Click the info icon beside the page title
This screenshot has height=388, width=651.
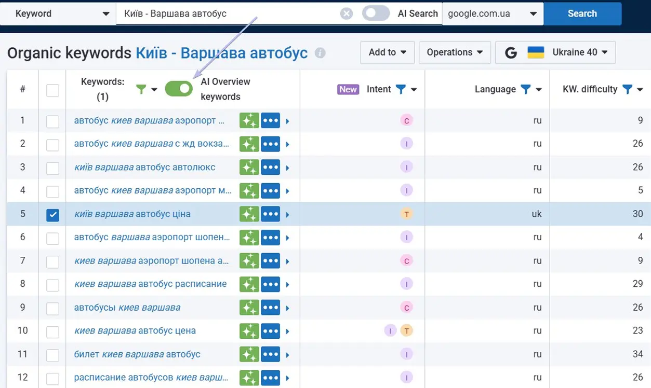[x=321, y=53]
